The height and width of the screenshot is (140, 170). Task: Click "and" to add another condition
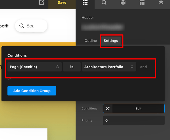143,67
